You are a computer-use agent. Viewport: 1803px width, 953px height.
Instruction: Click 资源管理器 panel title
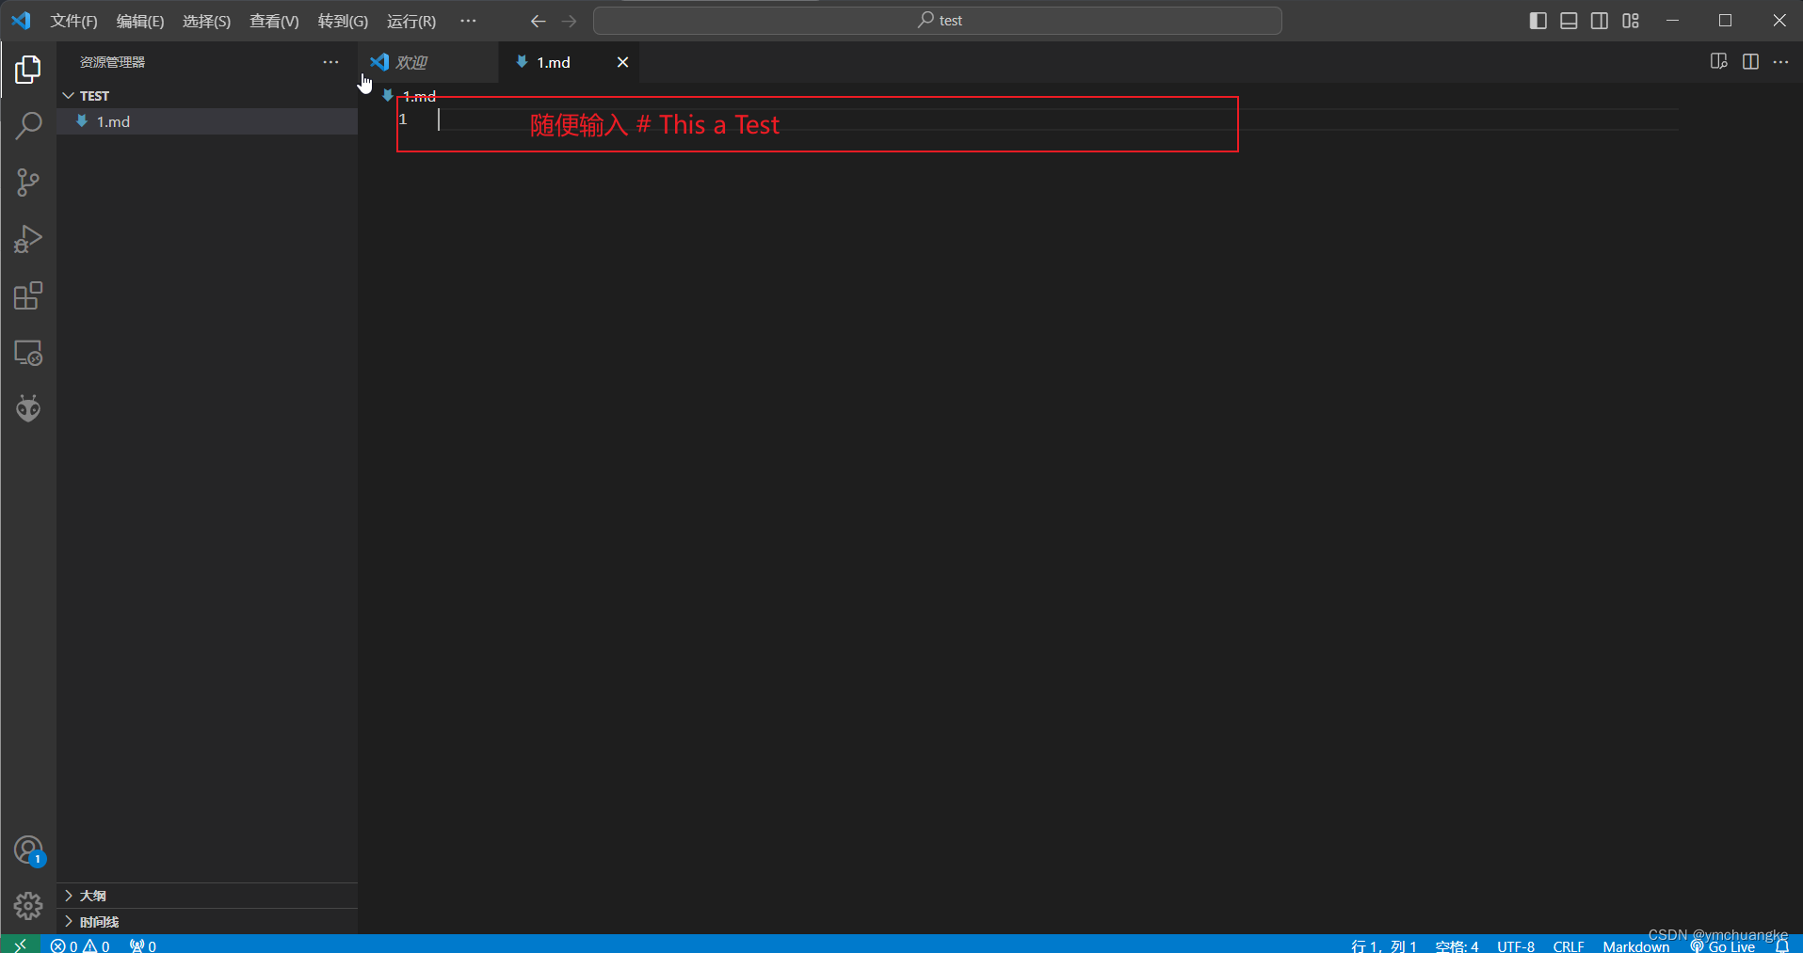click(112, 62)
